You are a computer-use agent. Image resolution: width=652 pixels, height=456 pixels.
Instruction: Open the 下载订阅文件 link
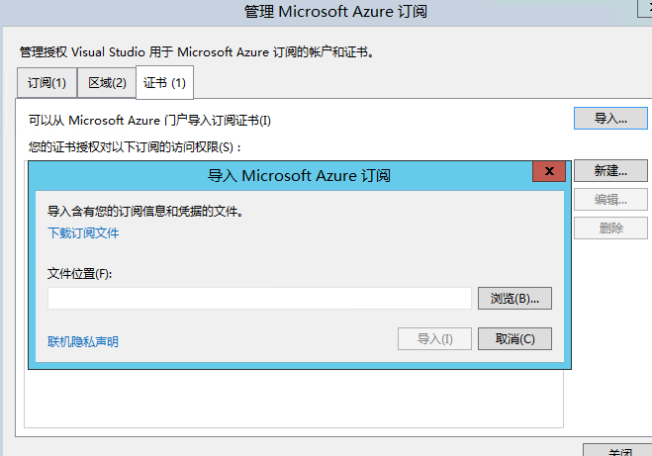pyautogui.click(x=83, y=232)
